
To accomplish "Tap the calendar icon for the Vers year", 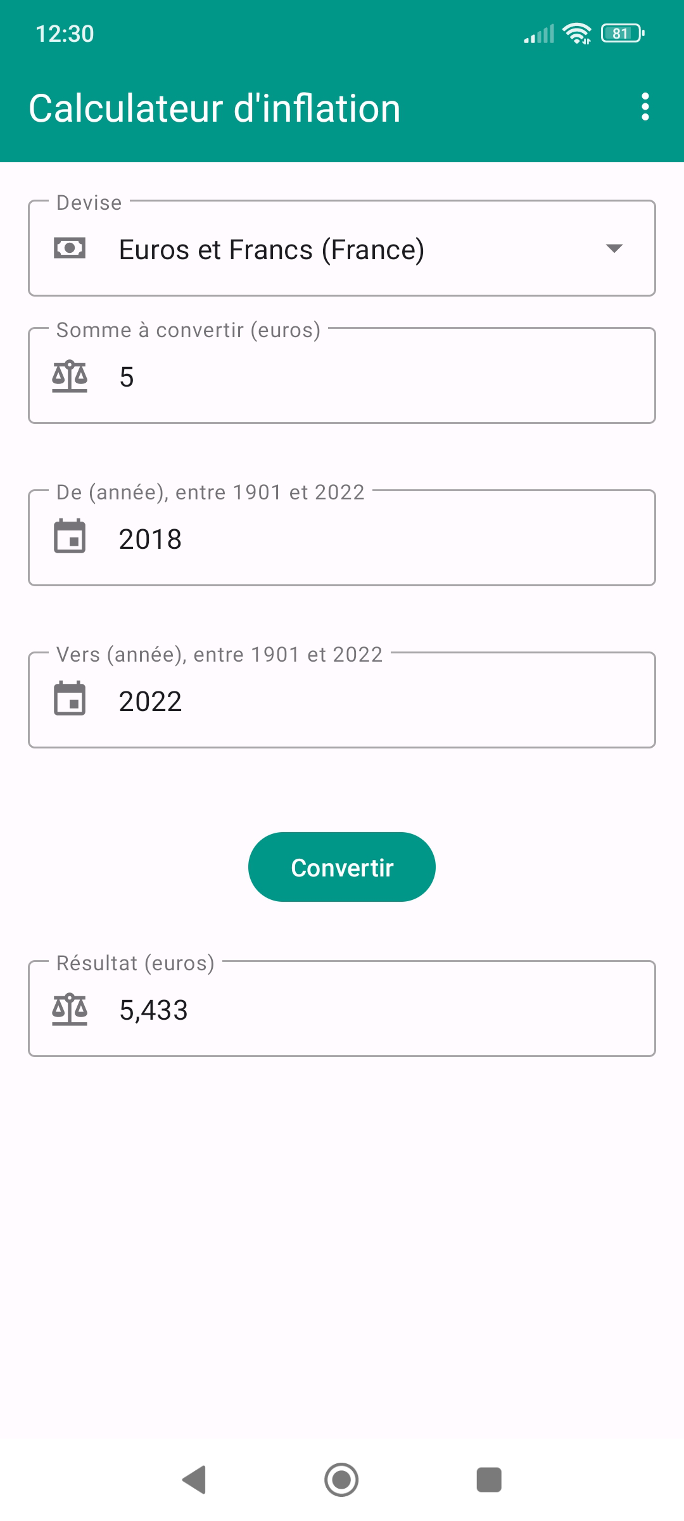I will 70,699.
